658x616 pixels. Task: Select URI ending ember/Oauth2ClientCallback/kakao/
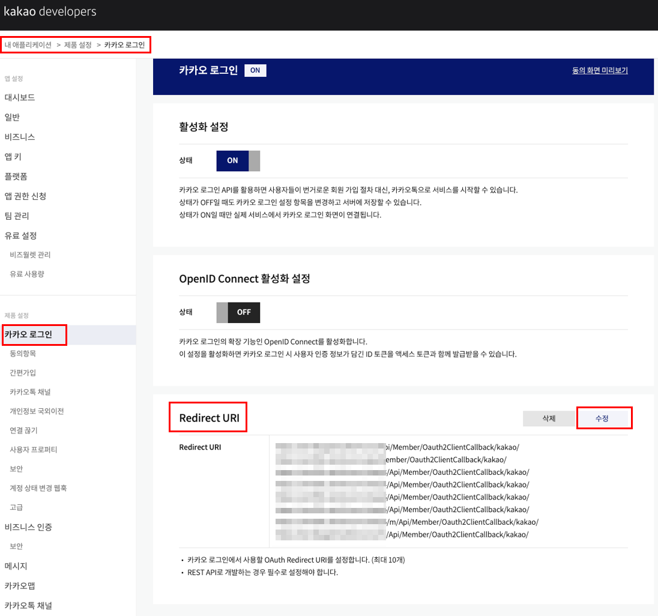(x=391, y=459)
